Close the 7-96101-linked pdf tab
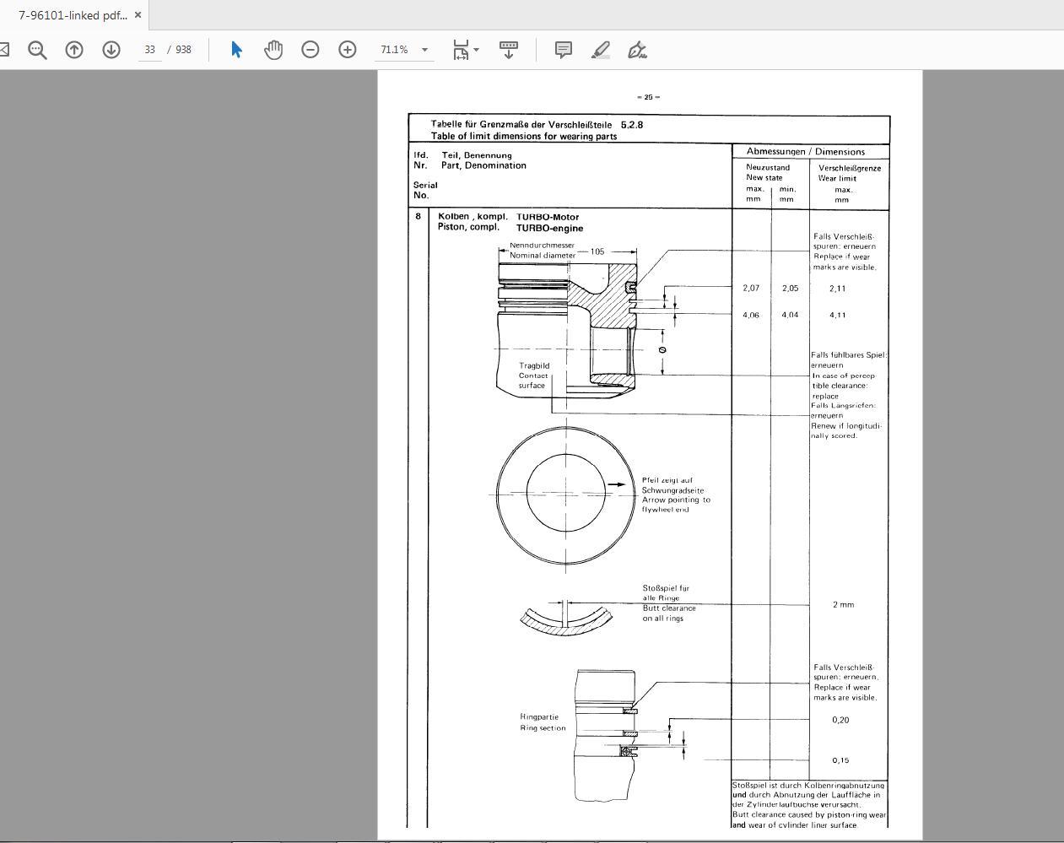Screen dimensions: 1064x843 pos(137,14)
